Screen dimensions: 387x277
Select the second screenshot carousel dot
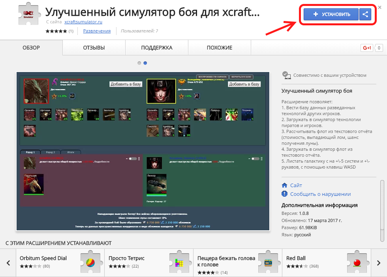[145, 63]
